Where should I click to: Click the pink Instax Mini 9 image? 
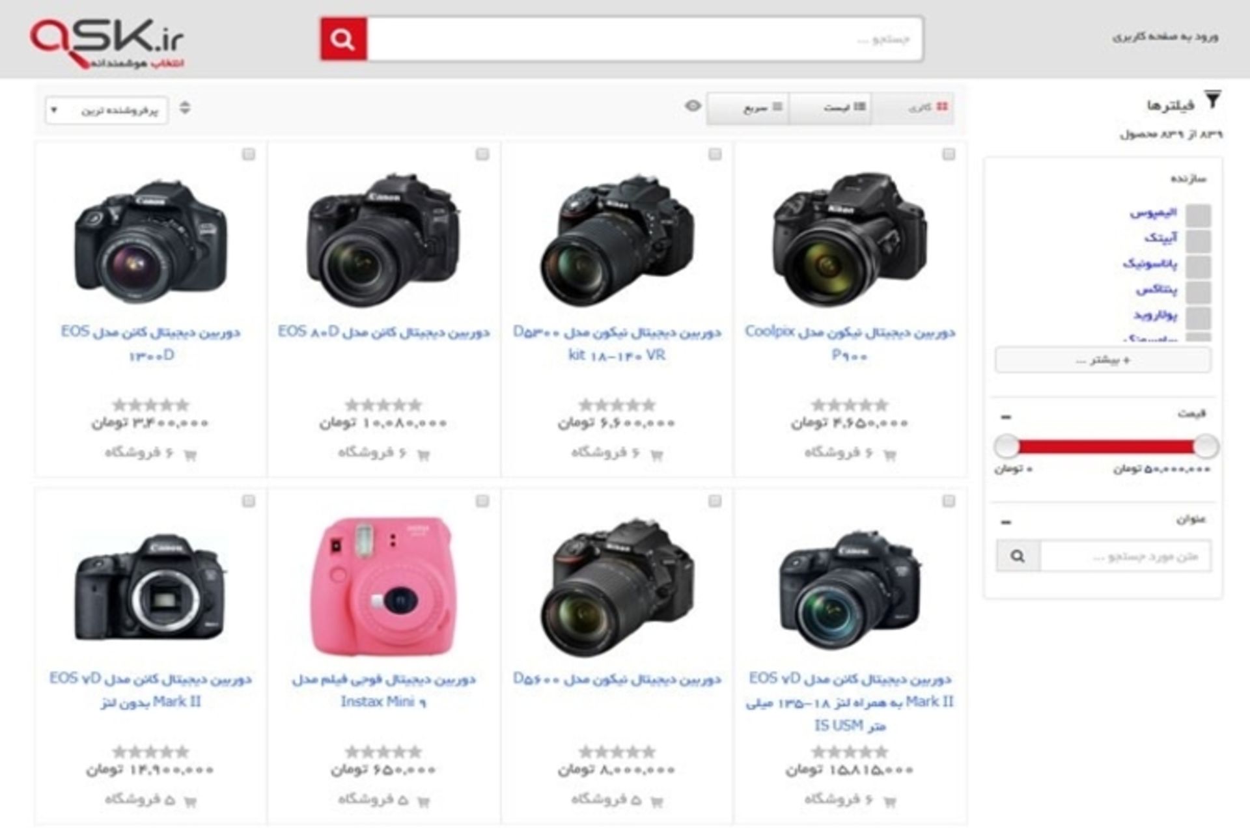[383, 586]
